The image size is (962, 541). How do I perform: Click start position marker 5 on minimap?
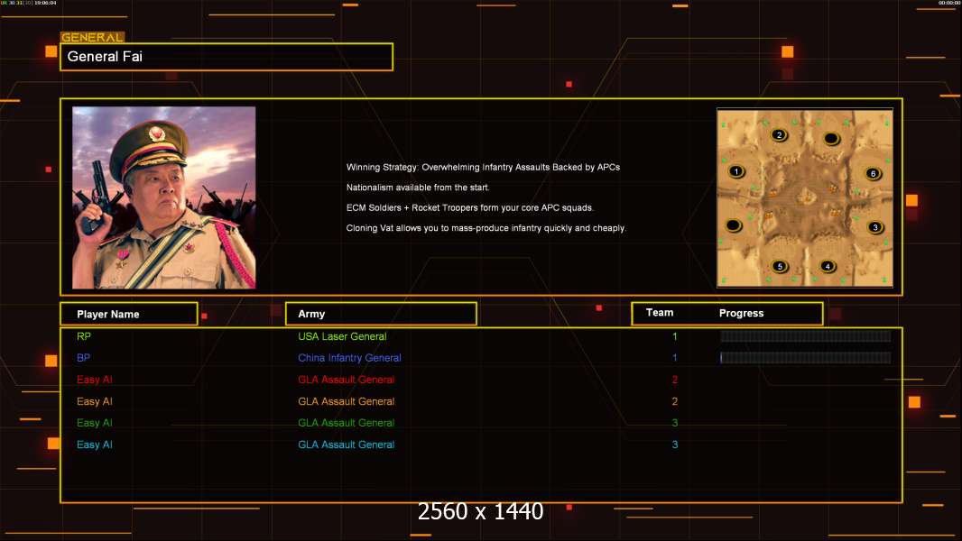pos(780,267)
